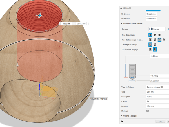Open the Conception M28x2 dropdown

(157, 97)
